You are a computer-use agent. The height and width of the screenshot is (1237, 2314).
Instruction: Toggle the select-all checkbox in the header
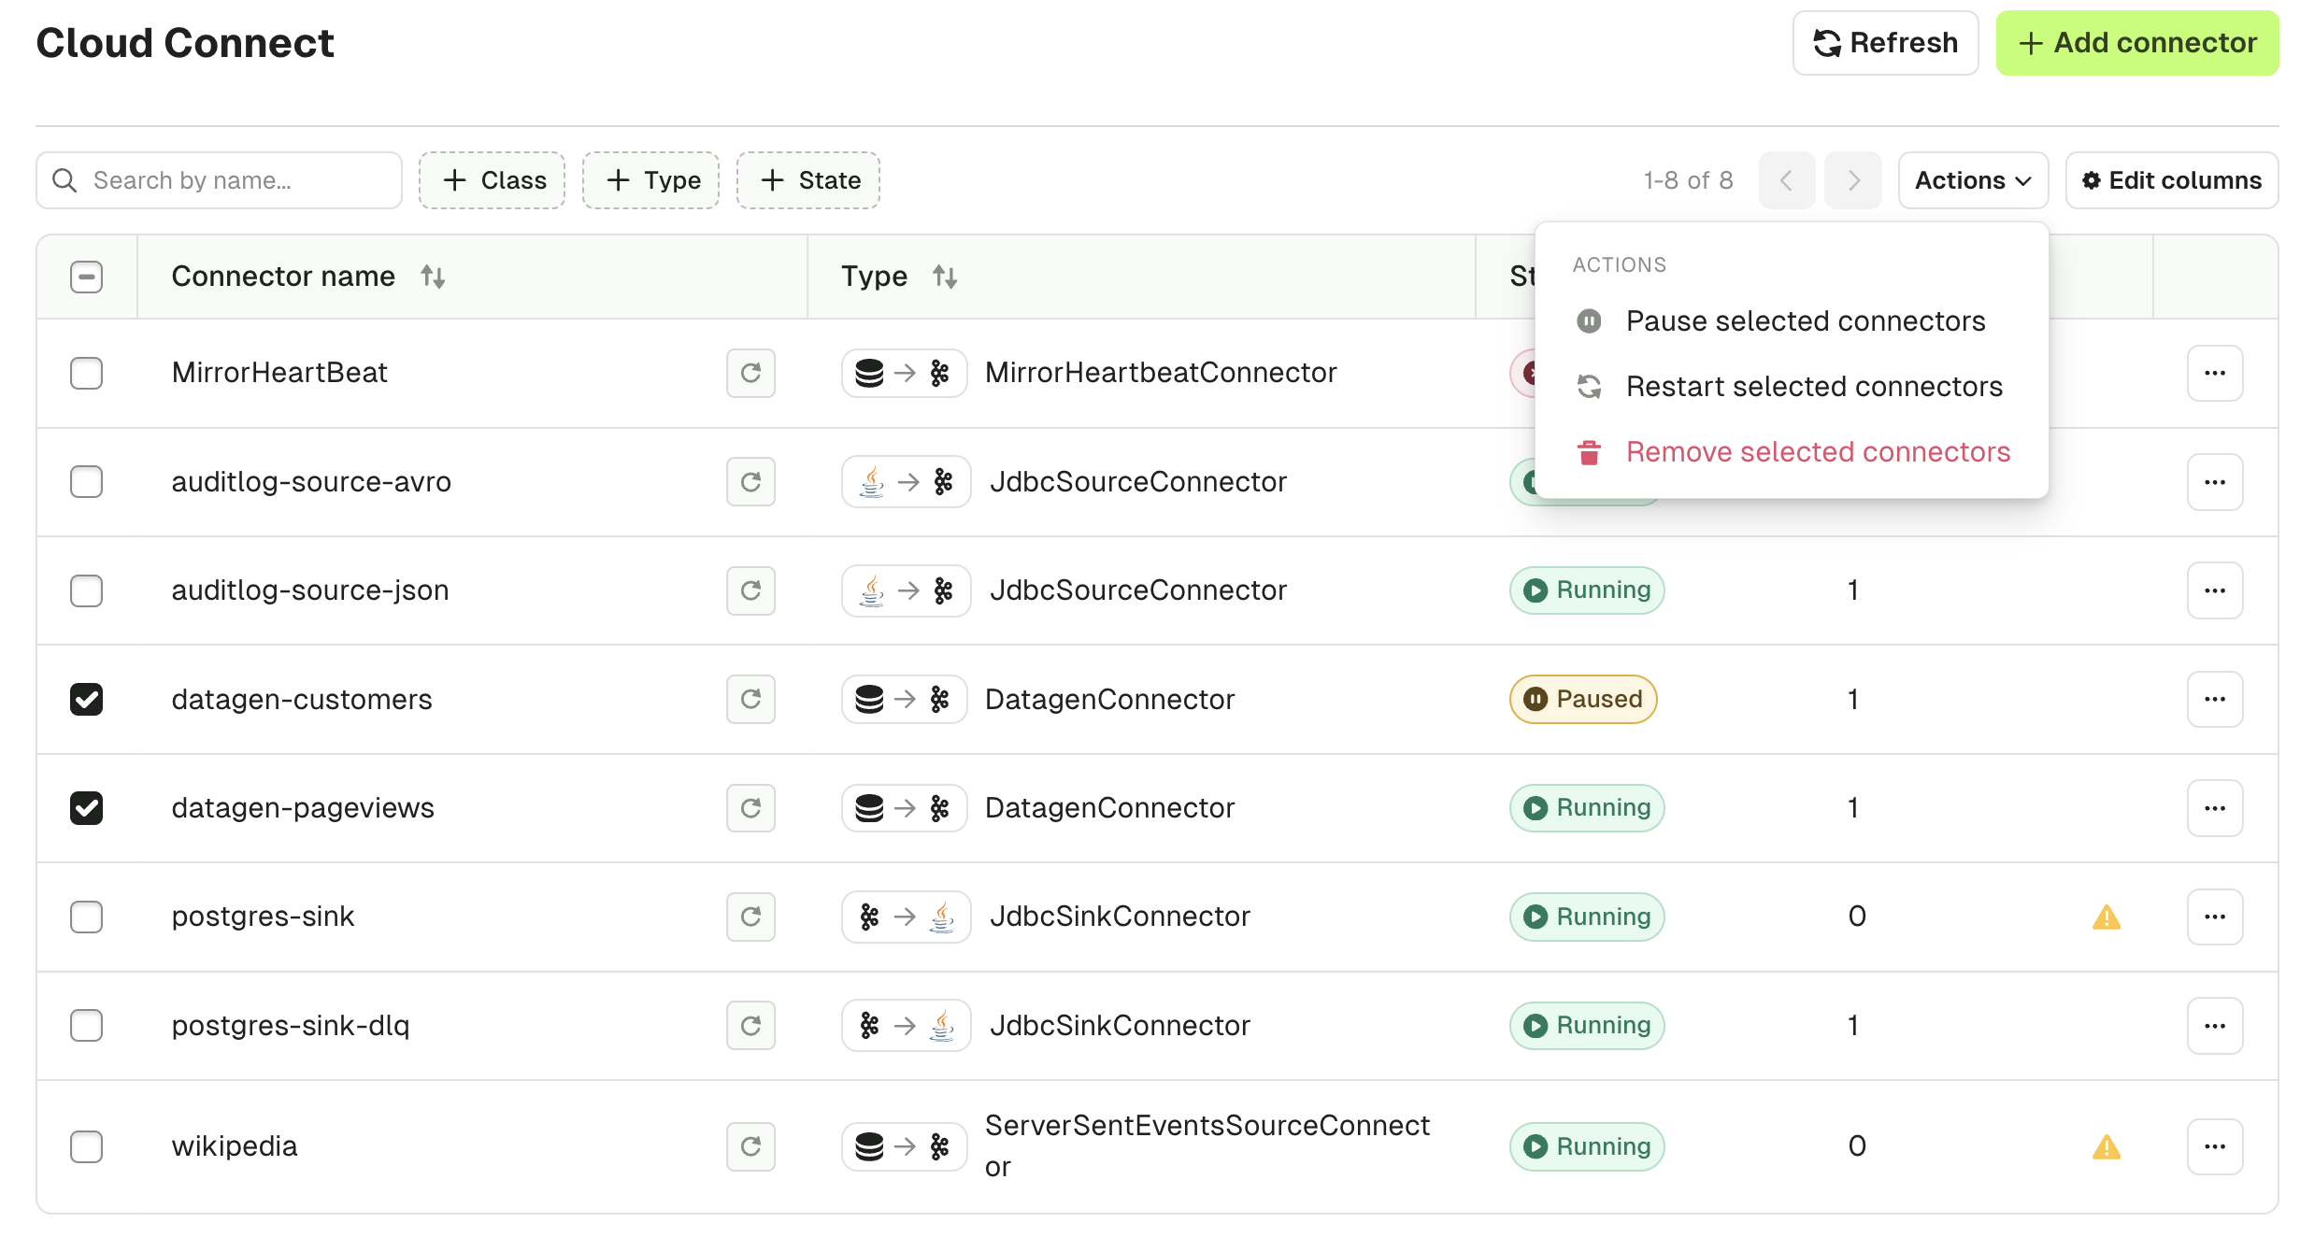[x=86, y=277]
